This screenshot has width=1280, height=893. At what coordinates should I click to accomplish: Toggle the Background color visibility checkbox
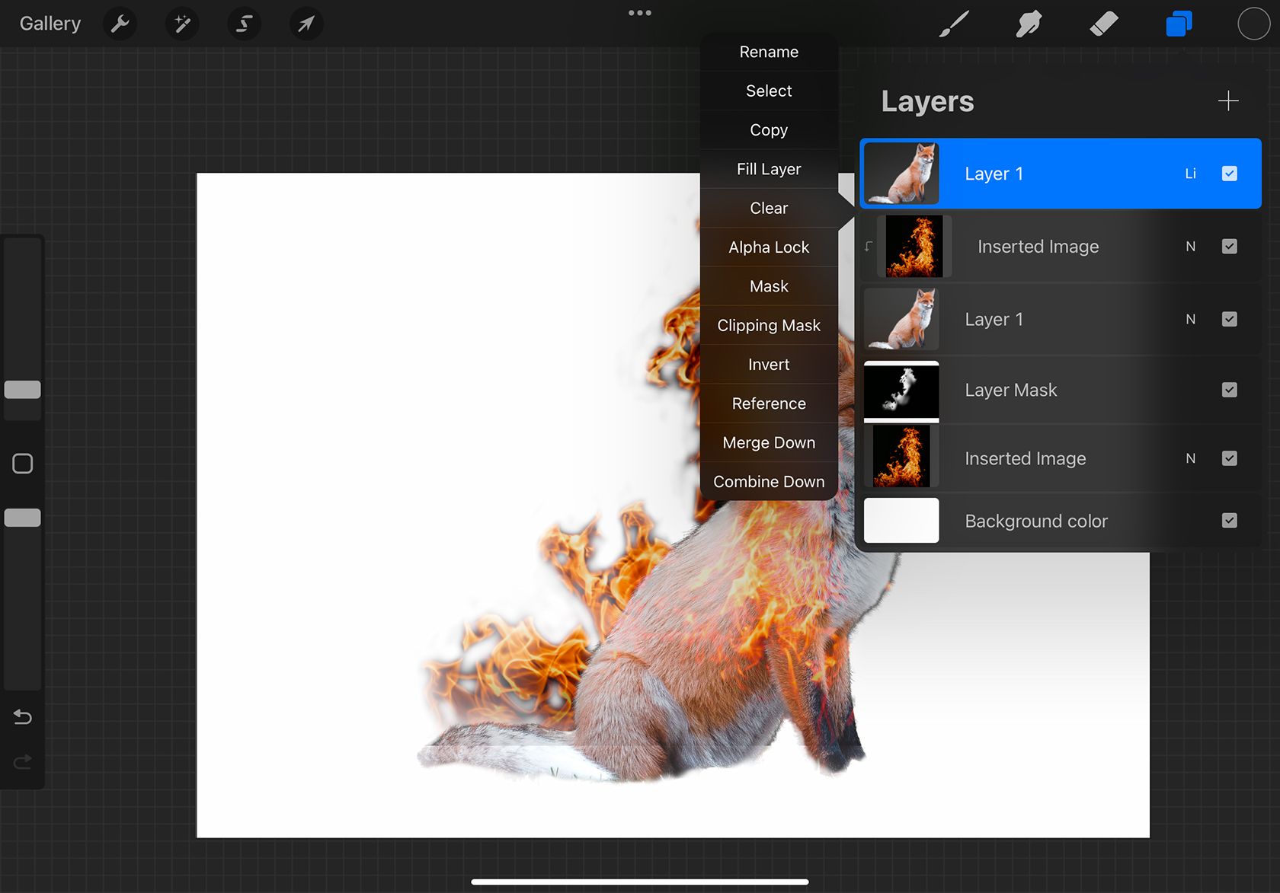(1229, 521)
